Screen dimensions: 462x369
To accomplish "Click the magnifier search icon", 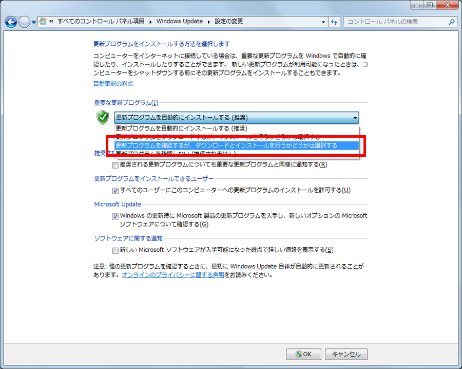I will click(x=451, y=22).
